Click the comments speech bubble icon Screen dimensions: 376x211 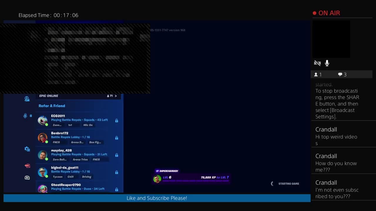[340, 74]
